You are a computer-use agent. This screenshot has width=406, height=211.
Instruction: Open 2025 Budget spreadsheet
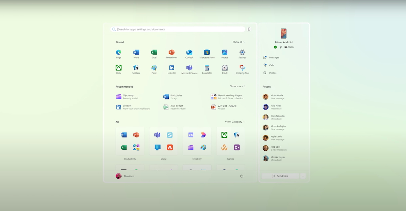click(x=174, y=107)
